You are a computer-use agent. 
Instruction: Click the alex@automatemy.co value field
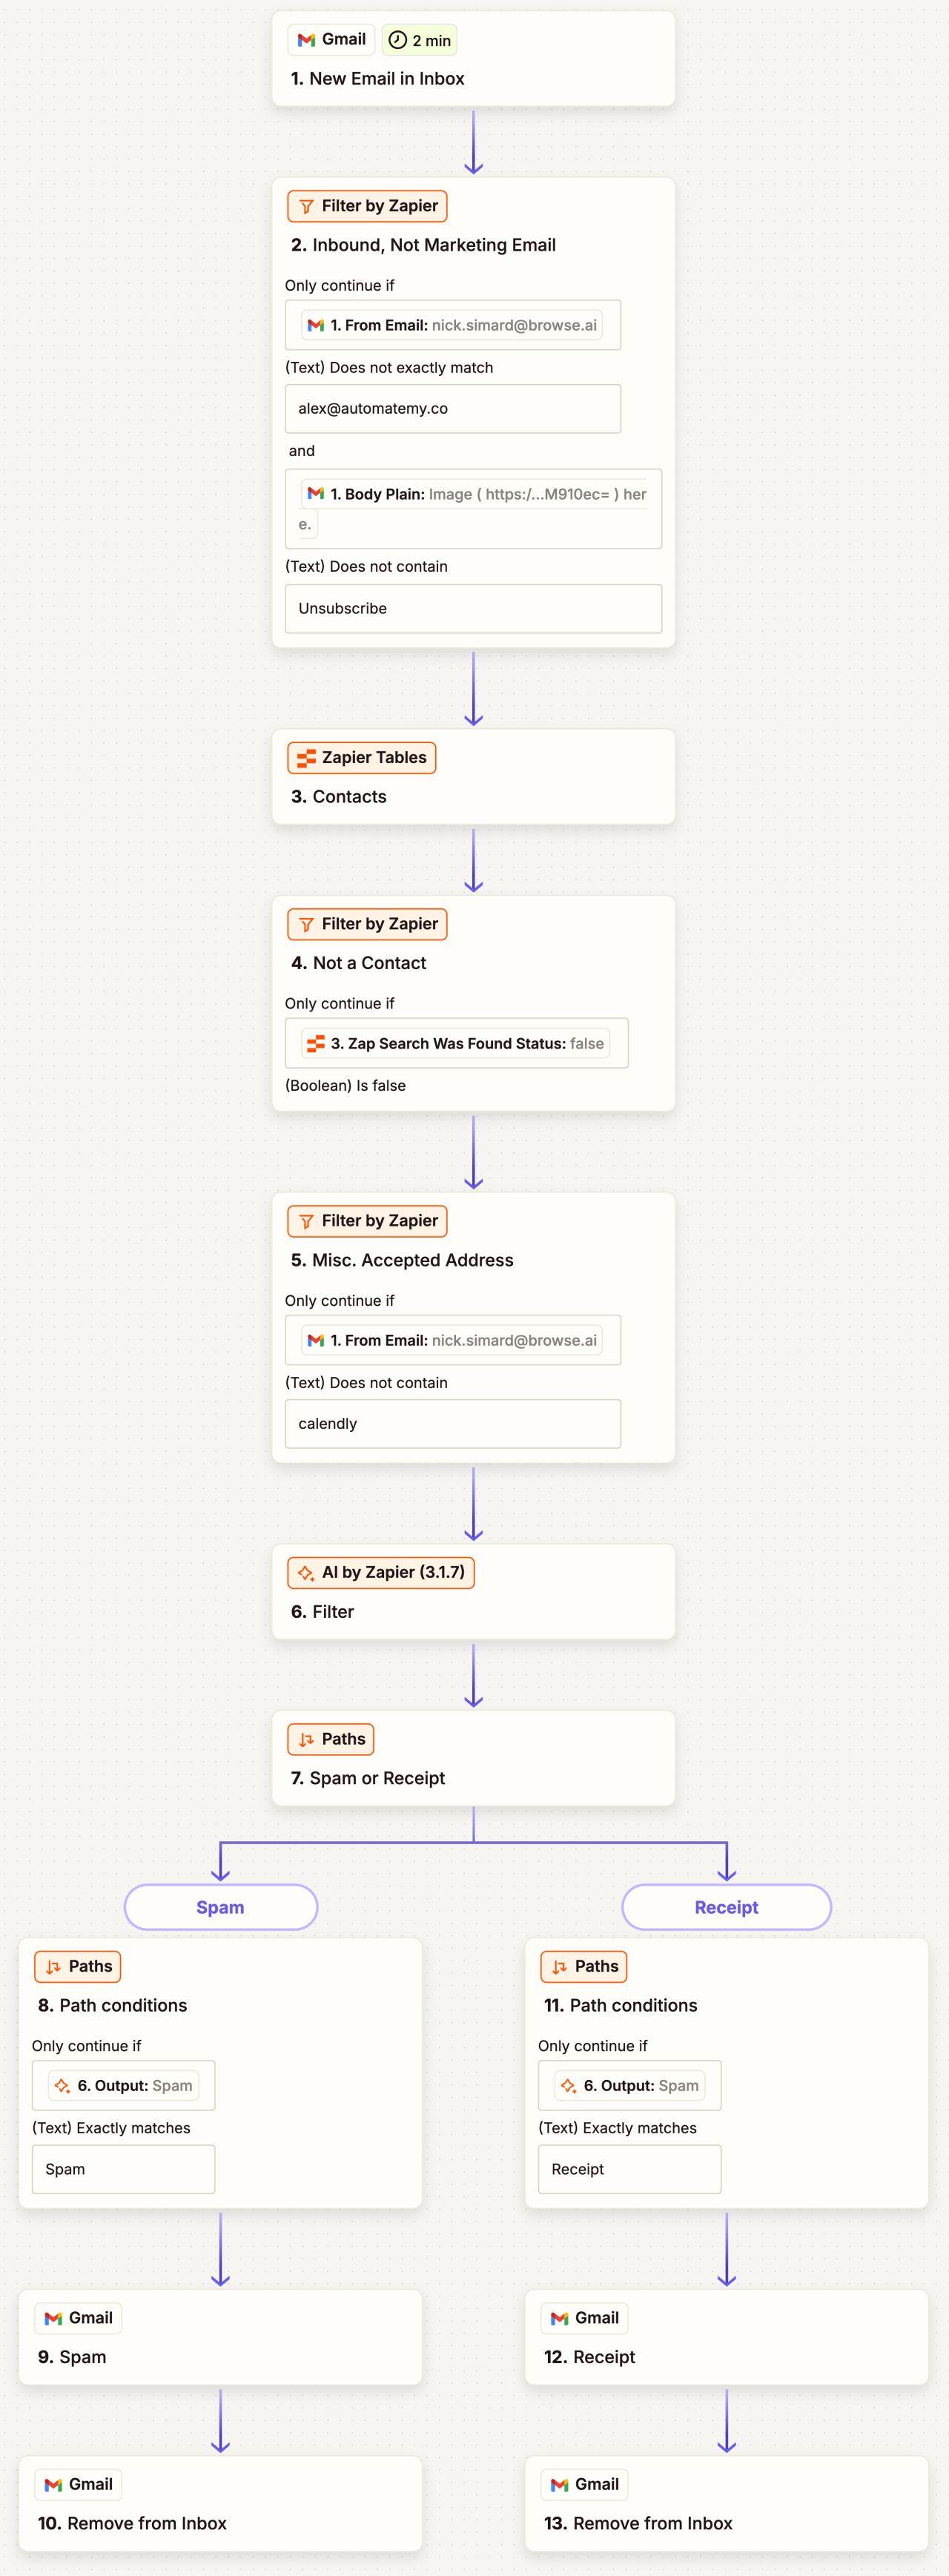453,409
